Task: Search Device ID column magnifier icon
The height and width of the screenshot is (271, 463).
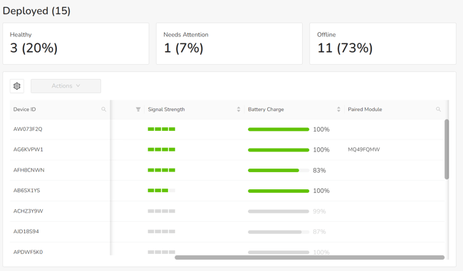Action: tap(104, 110)
